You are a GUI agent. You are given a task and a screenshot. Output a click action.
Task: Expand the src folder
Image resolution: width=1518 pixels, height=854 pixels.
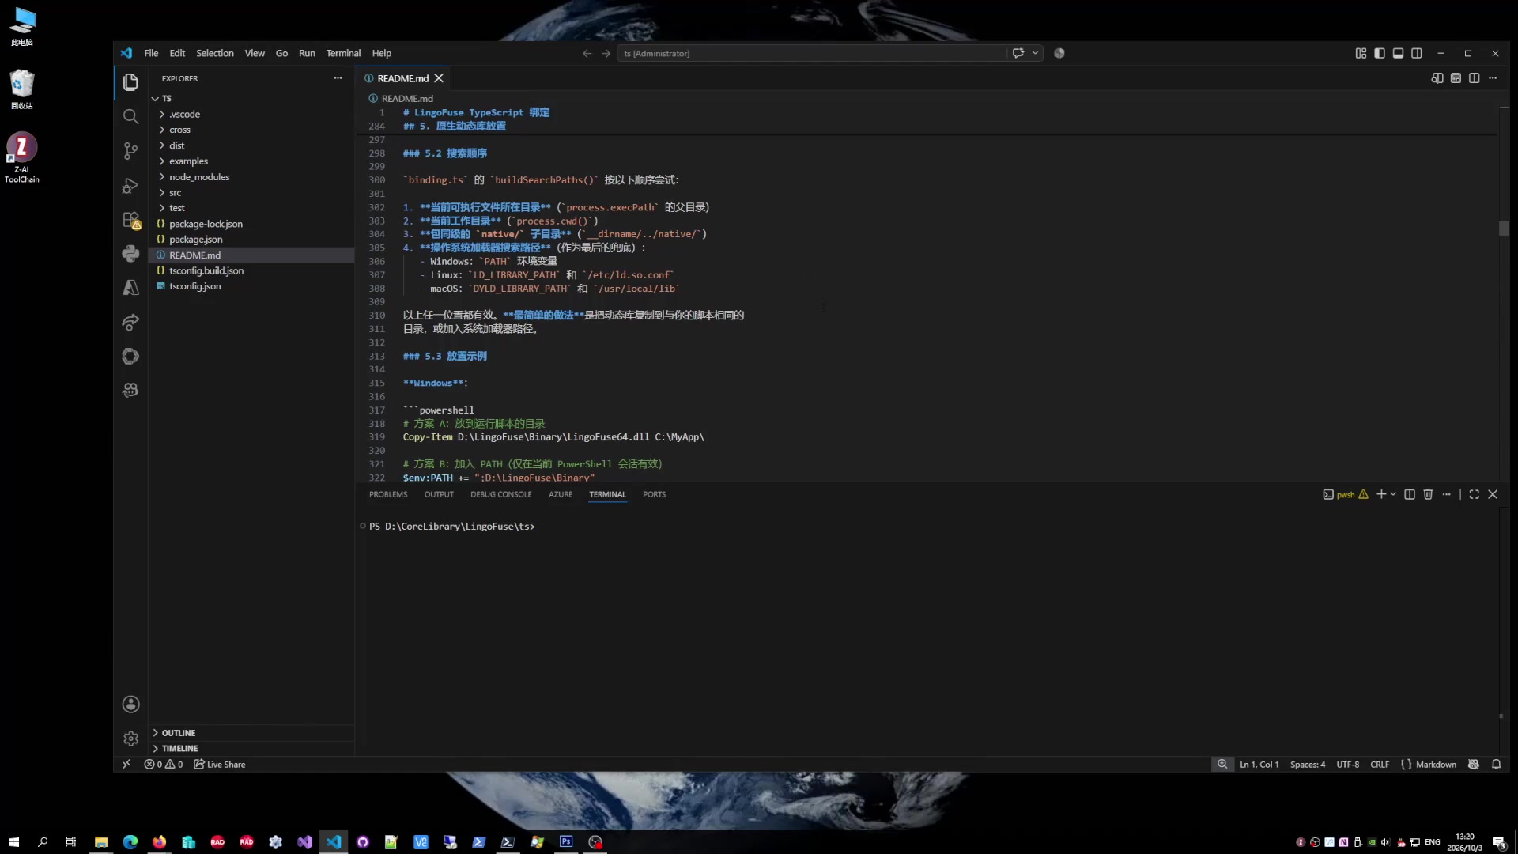pos(251,193)
